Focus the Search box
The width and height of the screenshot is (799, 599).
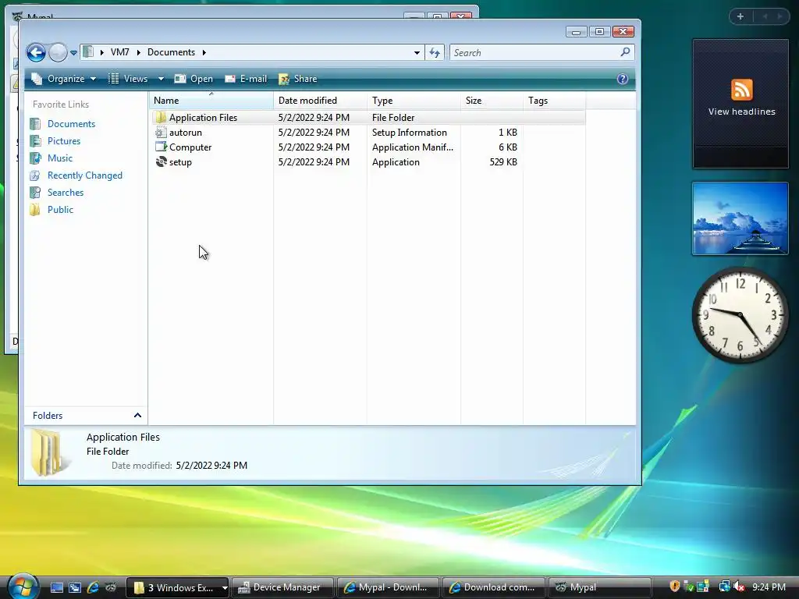(x=535, y=52)
